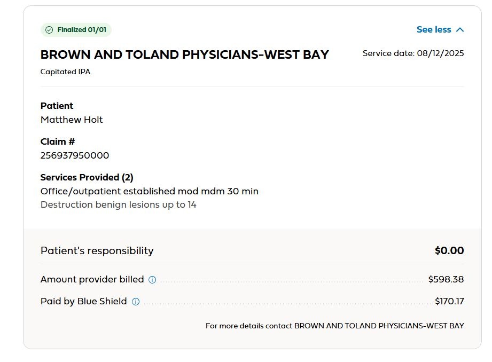Viewport: 492px width, 362px height.
Task: Click the $170.17 paid amount
Action: (x=449, y=302)
